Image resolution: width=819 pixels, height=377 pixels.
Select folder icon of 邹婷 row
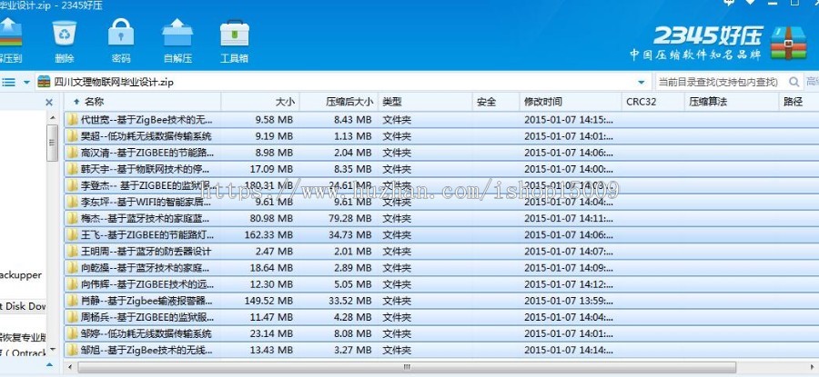(x=73, y=333)
